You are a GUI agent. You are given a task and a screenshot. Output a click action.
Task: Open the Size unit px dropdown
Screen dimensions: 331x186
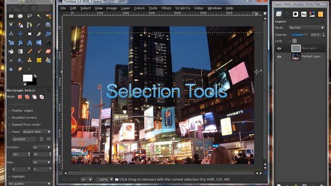point(41,162)
